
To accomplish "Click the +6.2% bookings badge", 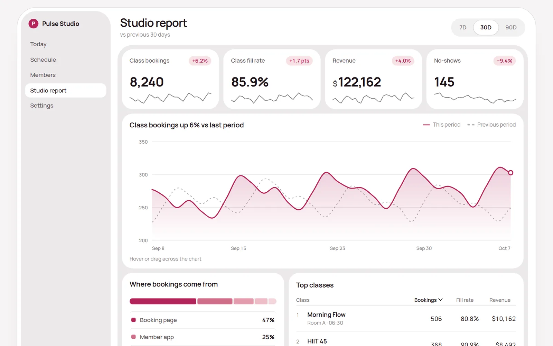I will coord(200,61).
